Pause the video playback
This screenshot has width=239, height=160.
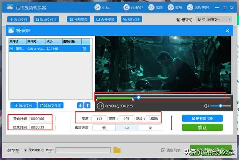pyautogui.click(x=100, y=106)
